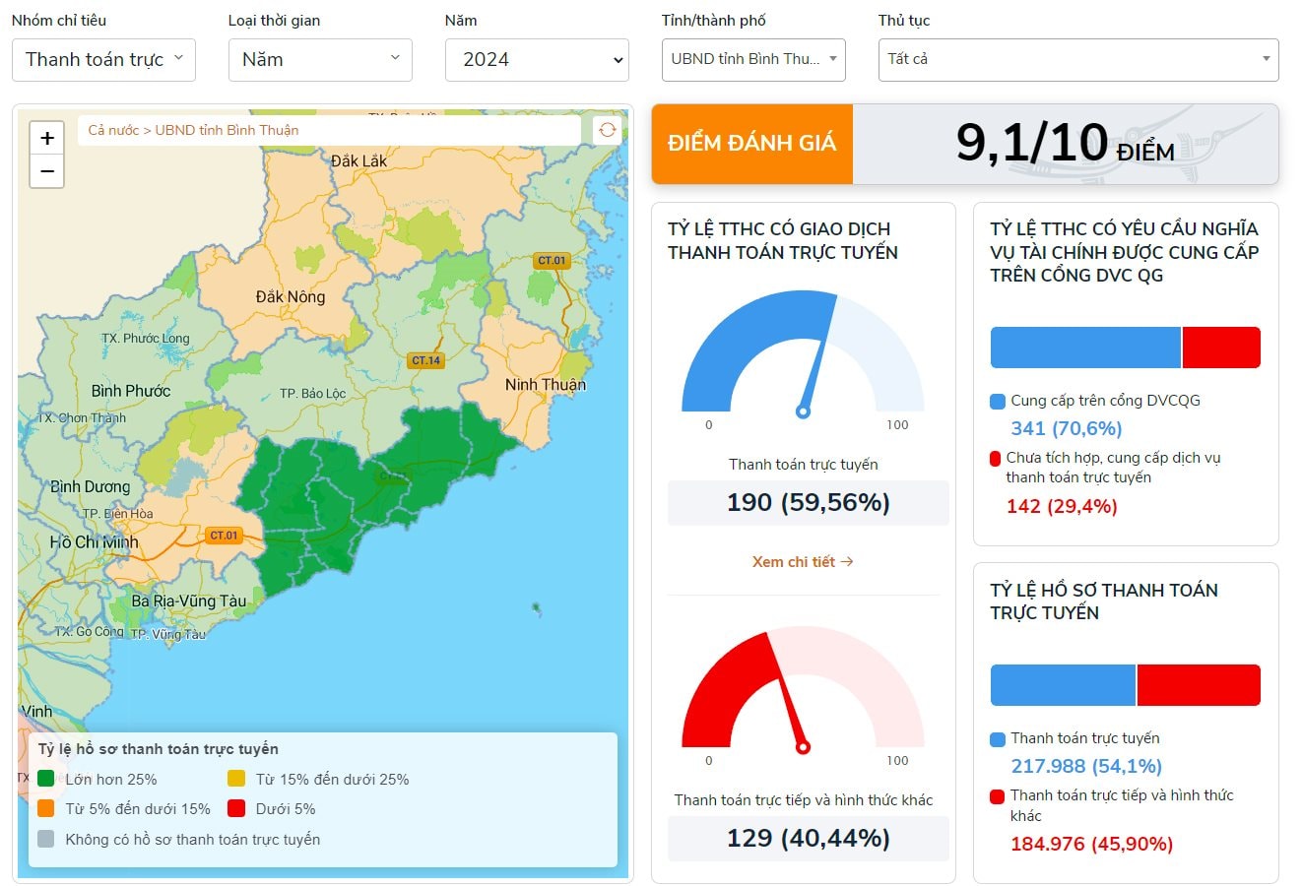Click the value 129 (40,44%)
Viewport: 1302px width, 886px height.
pos(809,839)
